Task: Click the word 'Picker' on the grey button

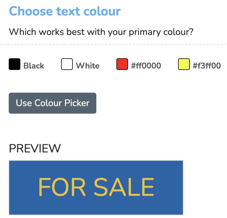Action: coord(77,103)
